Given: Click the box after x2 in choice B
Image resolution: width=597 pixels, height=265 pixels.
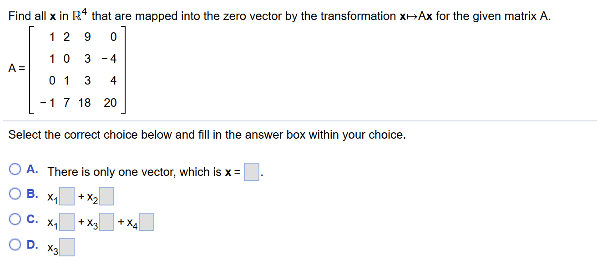Looking at the screenshot, I should [x=108, y=196].
